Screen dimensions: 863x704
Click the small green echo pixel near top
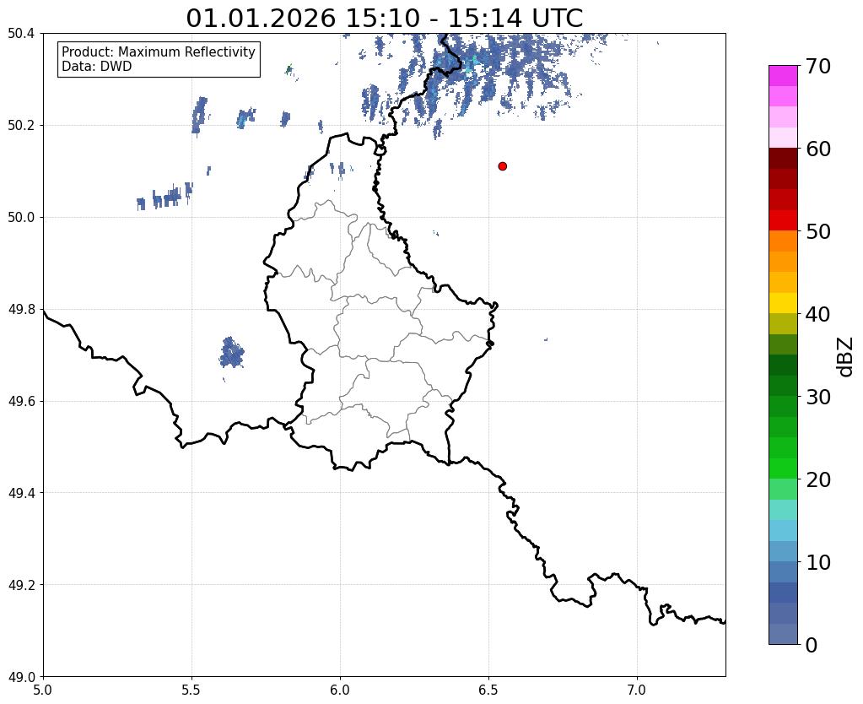click(x=289, y=68)
